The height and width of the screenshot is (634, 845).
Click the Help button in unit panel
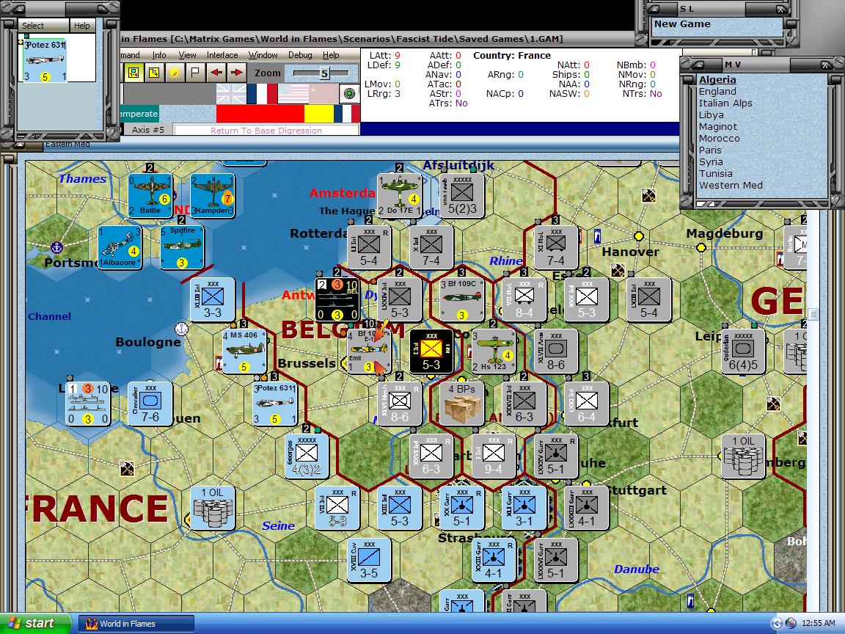click(82, 26)
